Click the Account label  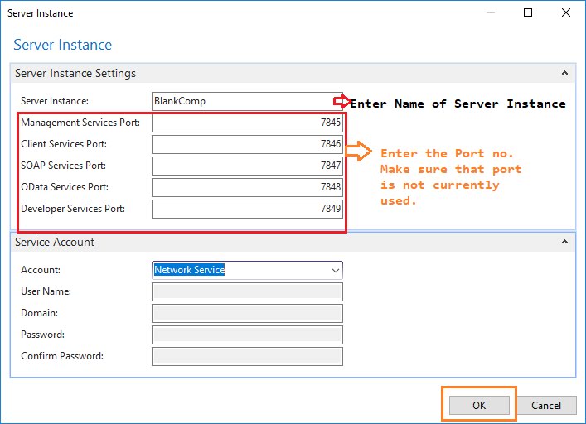pos(41,270)
